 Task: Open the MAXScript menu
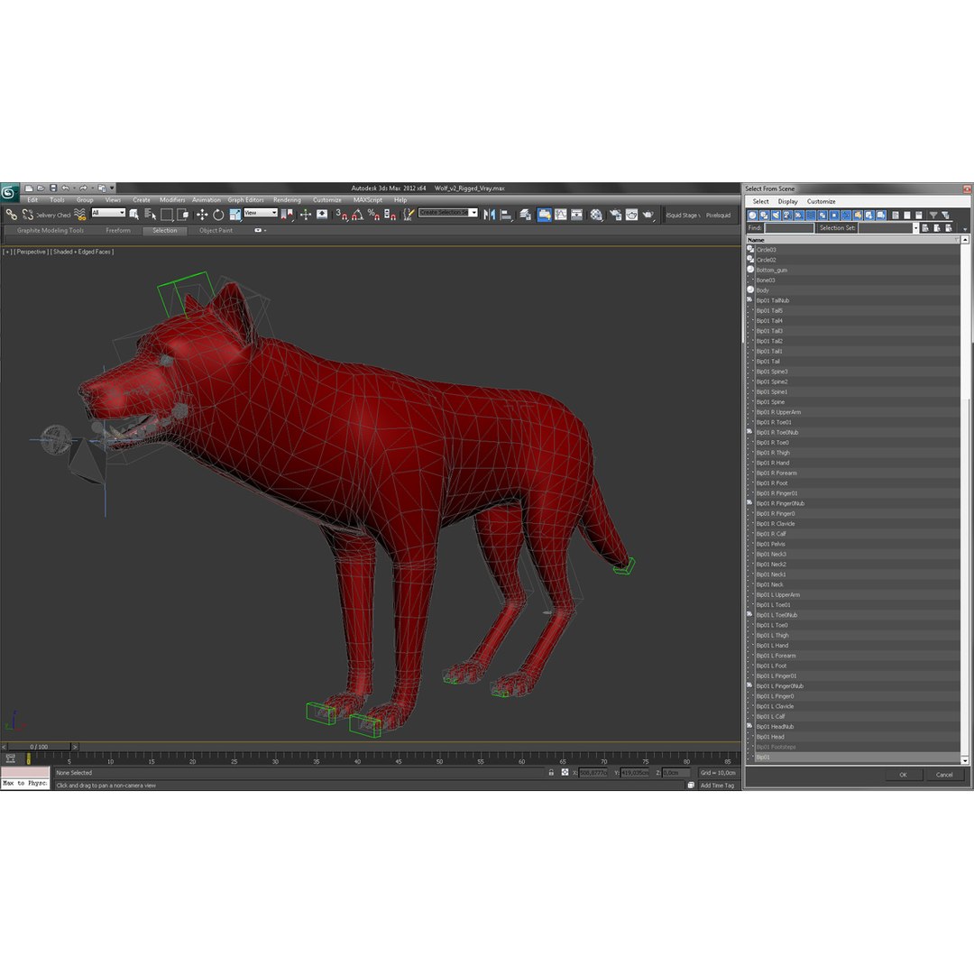tap(368, 200)
